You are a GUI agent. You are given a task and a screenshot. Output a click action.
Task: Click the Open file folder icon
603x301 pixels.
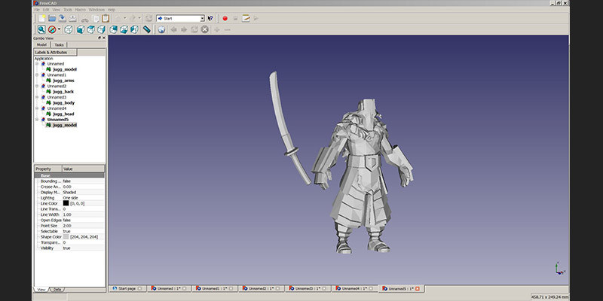(x=52, y=18)
